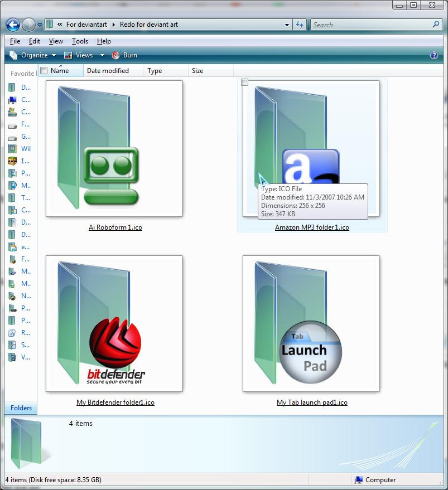The height and width of the screenshot is (490, 448).
Task: Open the S... searches favorite link
Action: pyautogui.click(x=20, y=345)
